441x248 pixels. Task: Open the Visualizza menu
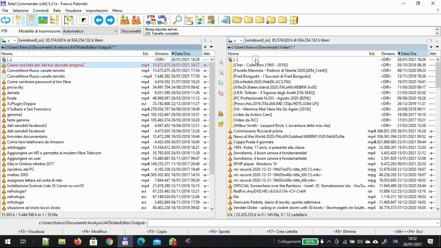pyautogui.click(x=73, y=11)
